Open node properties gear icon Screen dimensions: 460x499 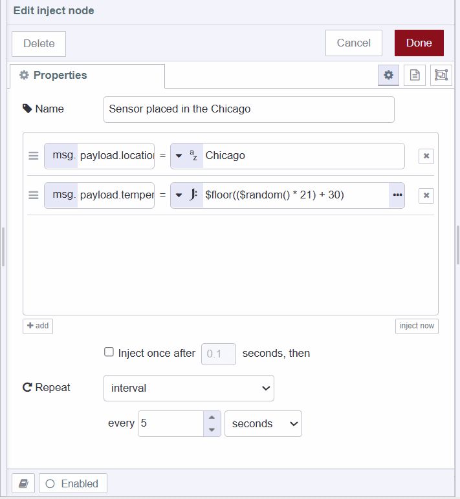(388, 76)
